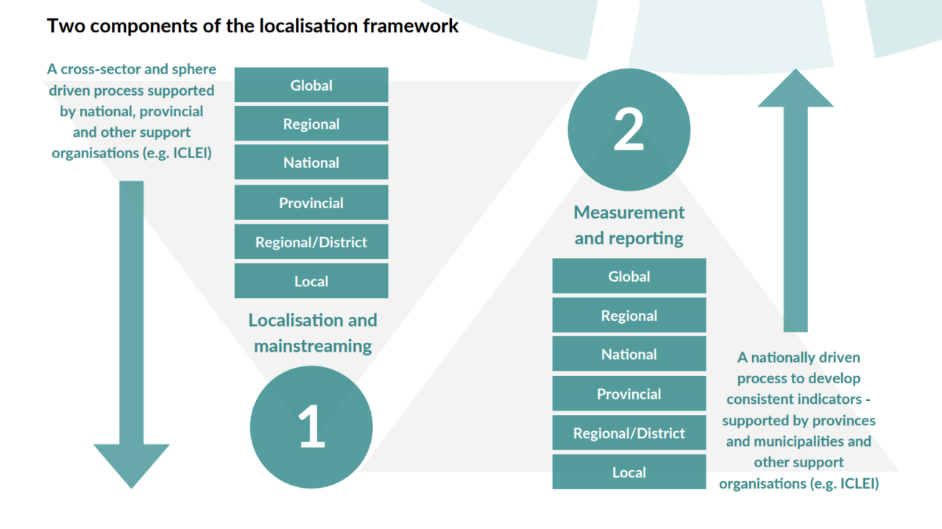Select the Global box in the left stack
The height and width of the screenshot is (529, 942).
(311, 85)
